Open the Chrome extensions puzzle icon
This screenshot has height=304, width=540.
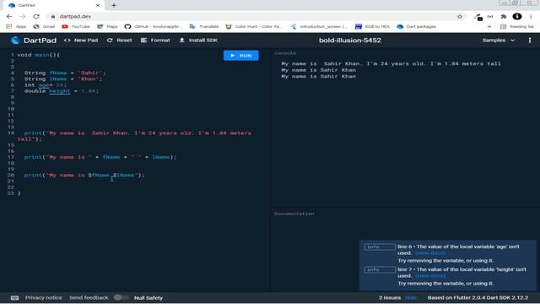[x=504, y=16]
